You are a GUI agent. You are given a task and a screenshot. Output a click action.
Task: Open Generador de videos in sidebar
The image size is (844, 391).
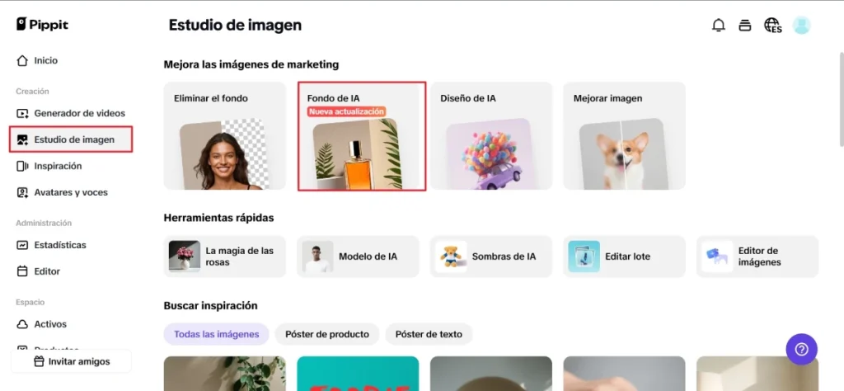[x=79, y=113]
